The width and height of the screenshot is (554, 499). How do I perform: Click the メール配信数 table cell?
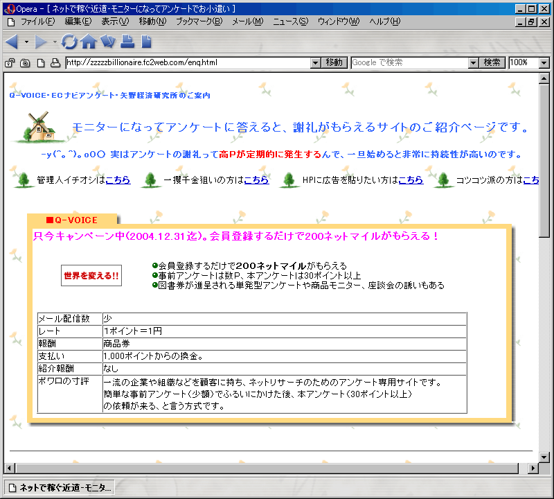tap(70, 319)
